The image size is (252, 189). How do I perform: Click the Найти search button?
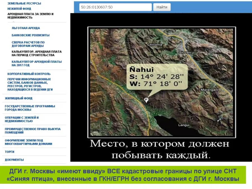point(162,7)
